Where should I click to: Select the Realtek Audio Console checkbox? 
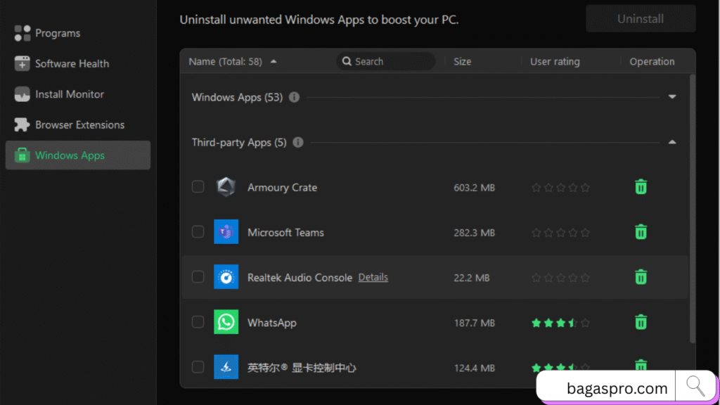coord(198,277)
